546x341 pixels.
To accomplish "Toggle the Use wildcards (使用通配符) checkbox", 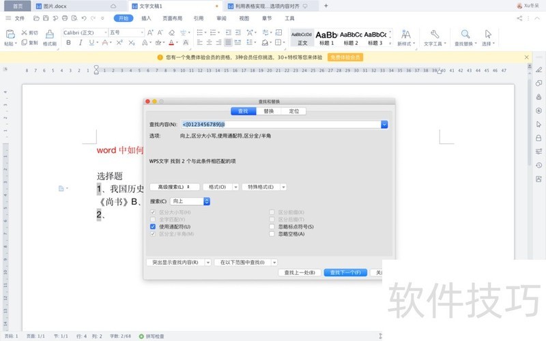I will pos(152,226).
